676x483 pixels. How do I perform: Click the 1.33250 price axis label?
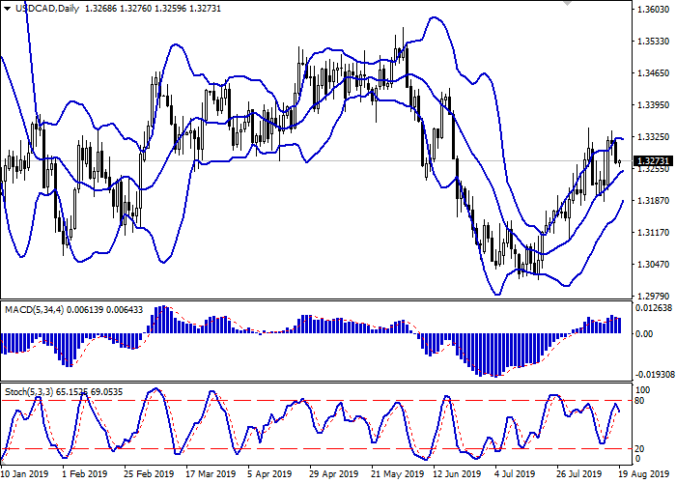click(652, 137)
